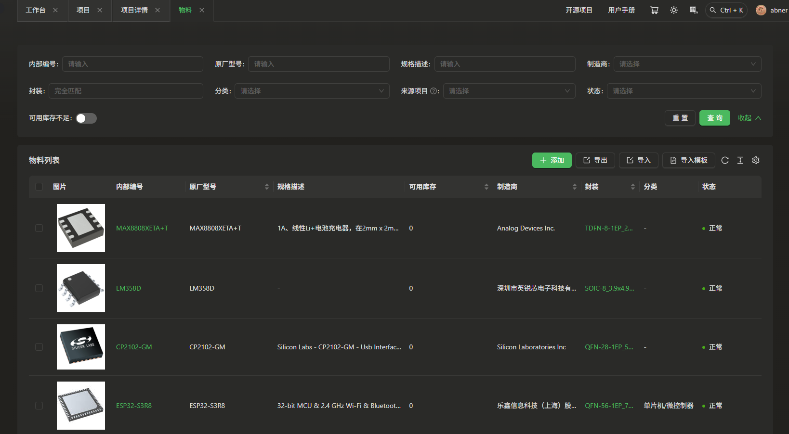Sort by 原厂型号 column sort icon

click(267, 187)
